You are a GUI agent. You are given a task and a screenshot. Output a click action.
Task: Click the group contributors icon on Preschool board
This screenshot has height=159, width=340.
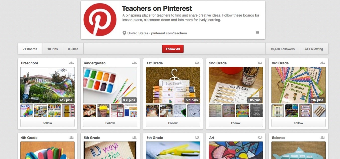point(72,63)
